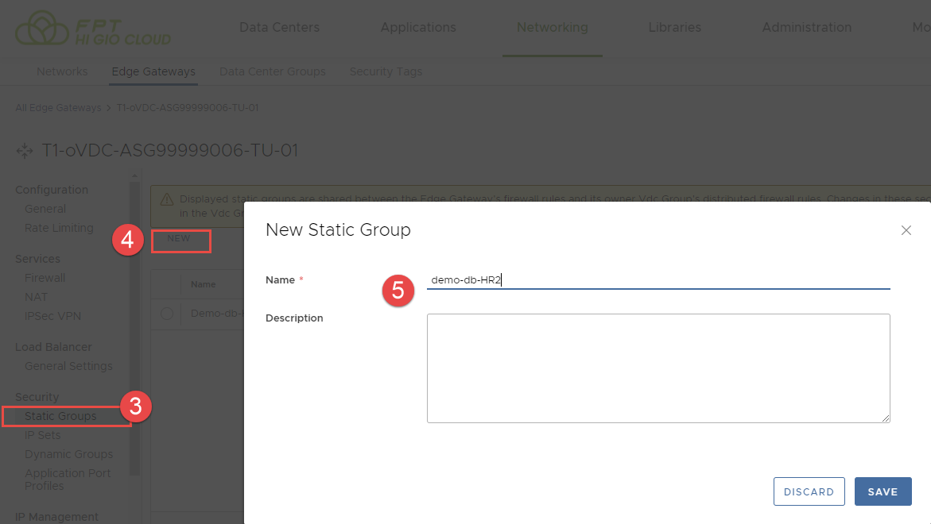Viewport: 931px width, 524px height.
Task: Click the edge gateway icon beside the title
Action: click(x=25, y=151)
